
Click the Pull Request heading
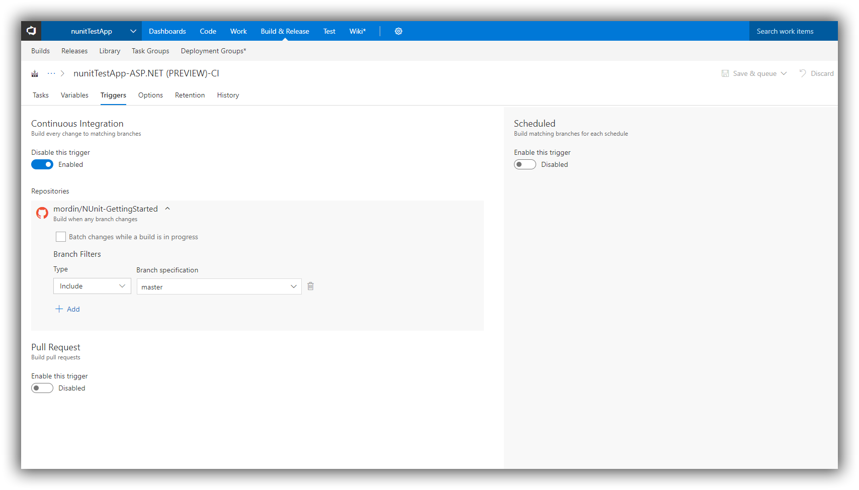pyautogui.click(x=56, y=347)
